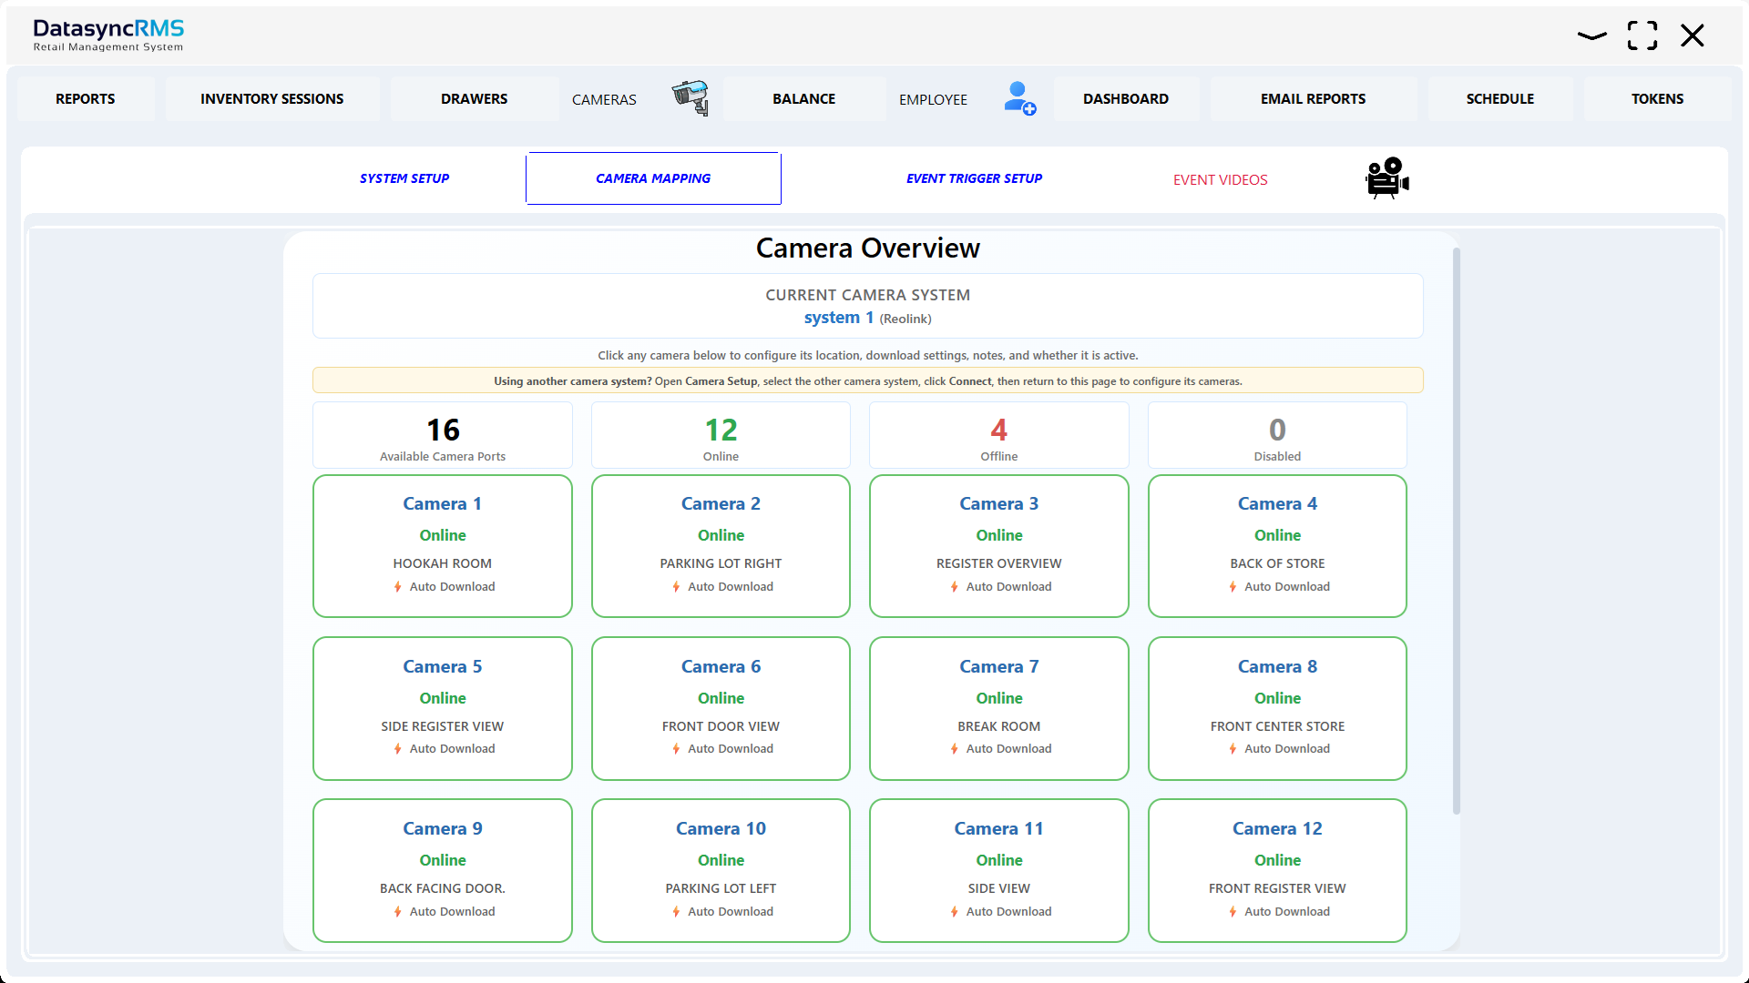This screenshot has width=1749, height=983.
Task: Click the lightning bolt icon on Camera 9
Action: (398, 912)
